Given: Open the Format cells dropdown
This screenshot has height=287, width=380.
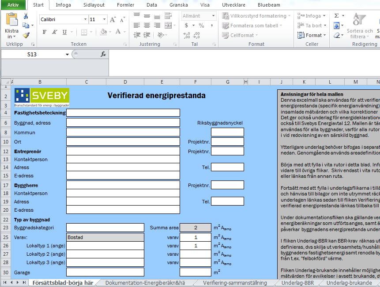Looking at the screenshot, I should 312,35.
